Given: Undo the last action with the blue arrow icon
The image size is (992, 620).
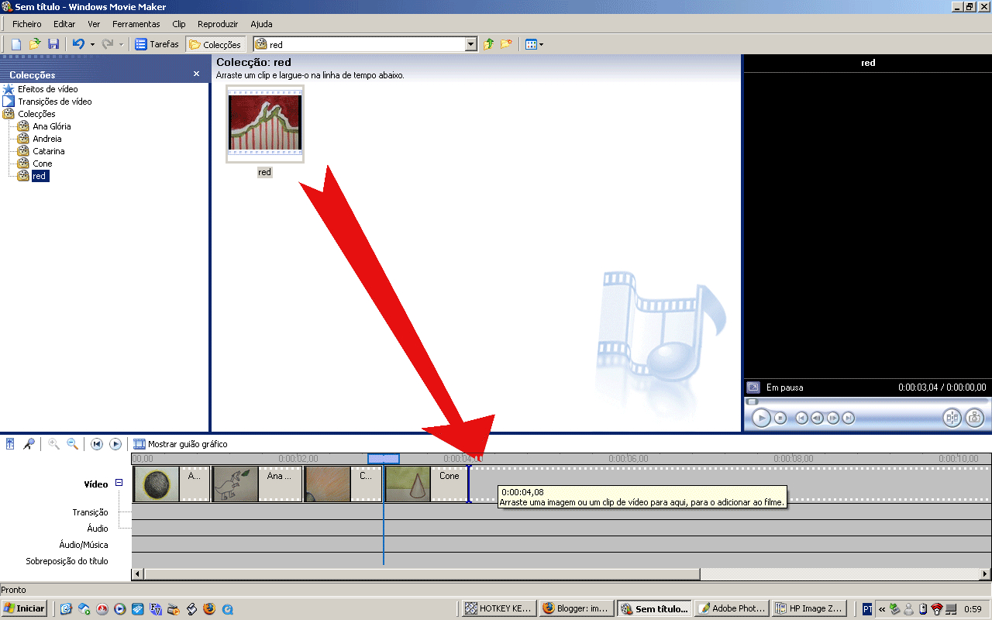Looking at the screenshot, I should coord(78,44).
